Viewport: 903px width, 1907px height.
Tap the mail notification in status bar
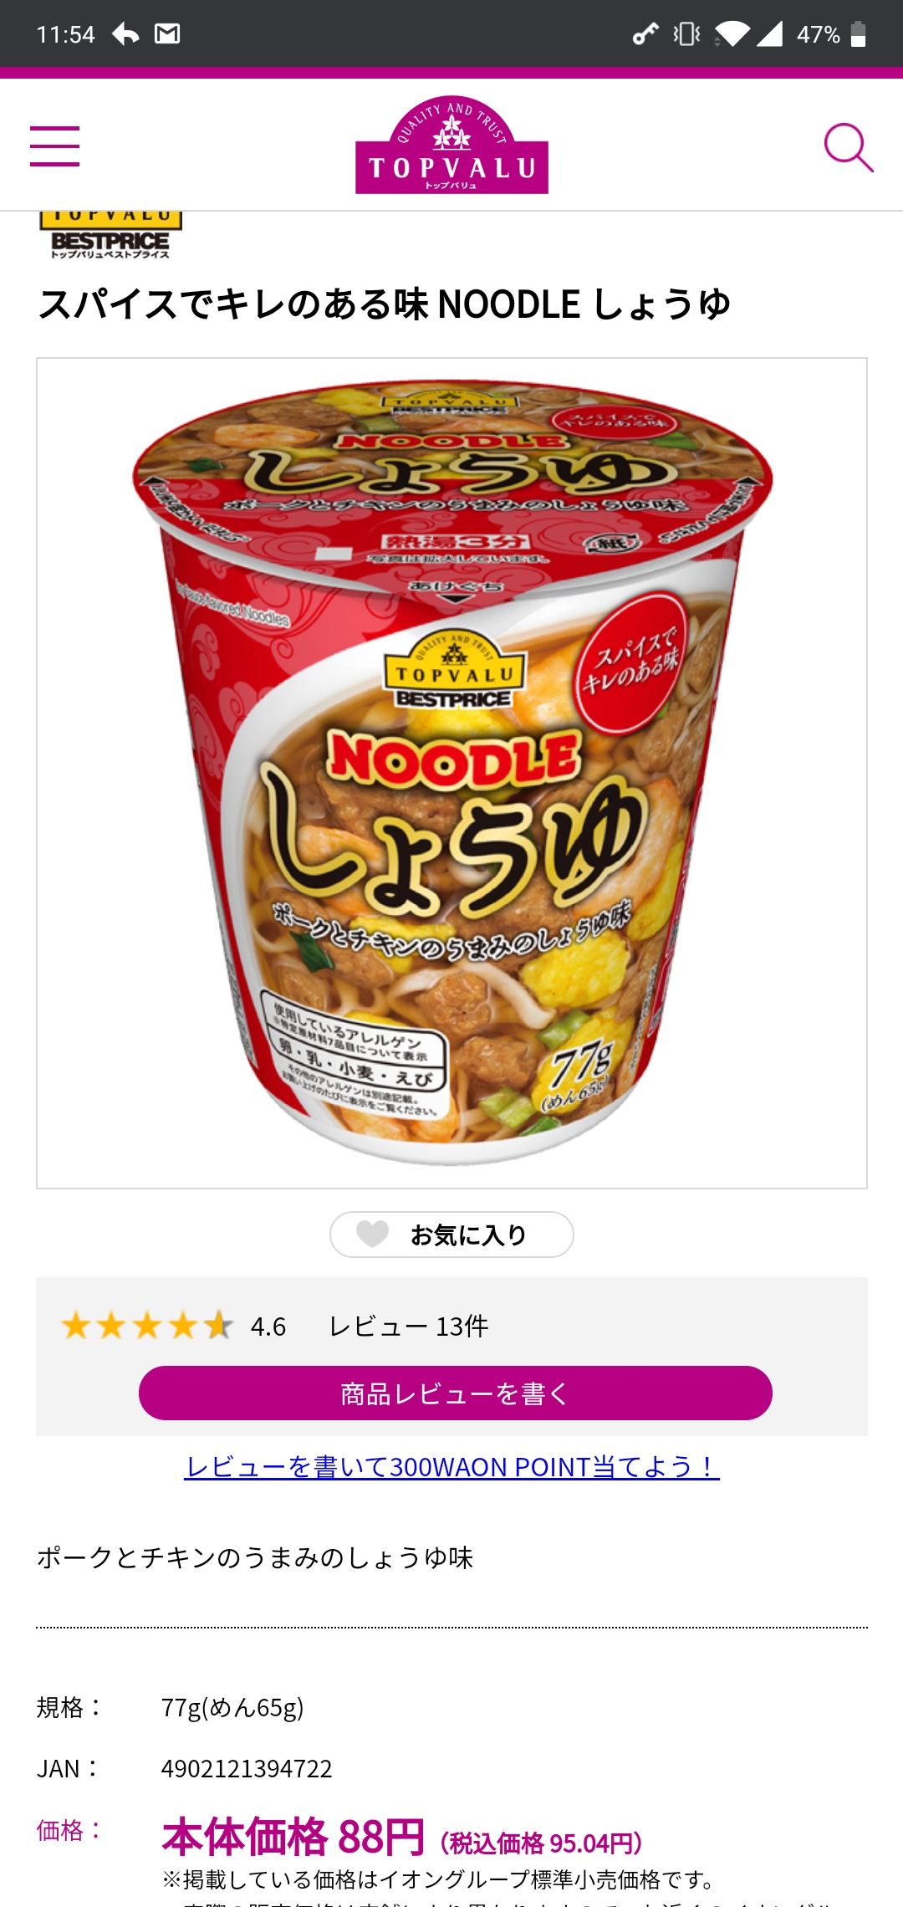167,33
